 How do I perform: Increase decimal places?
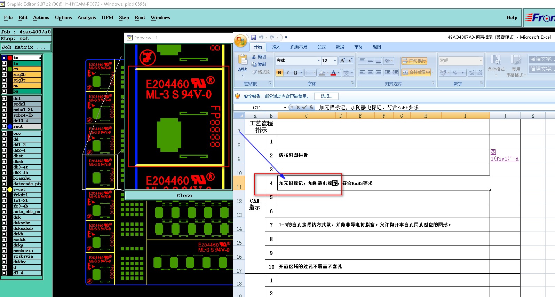pyautogui.click(x=472, y=73)
